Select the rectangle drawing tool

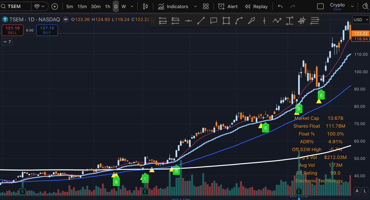226,21
